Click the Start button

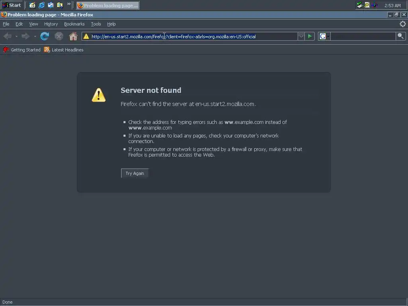tap(12, 5)
